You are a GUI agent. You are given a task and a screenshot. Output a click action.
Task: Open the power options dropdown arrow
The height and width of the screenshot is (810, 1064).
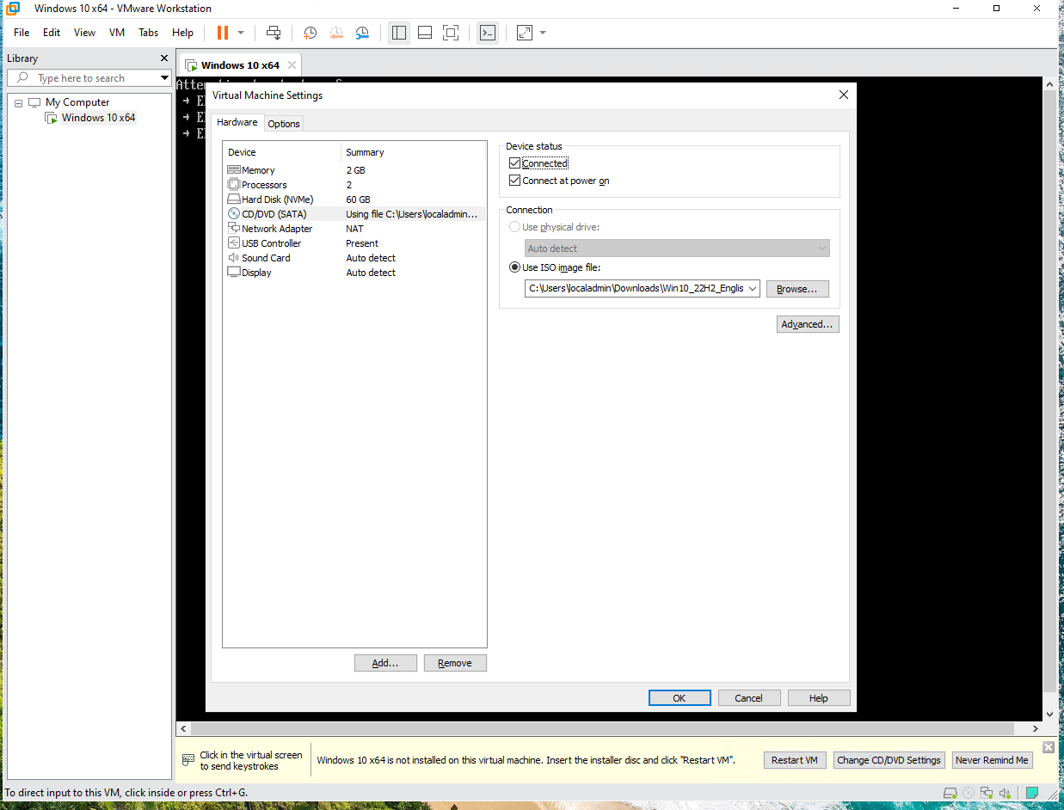tap(241, 33)
